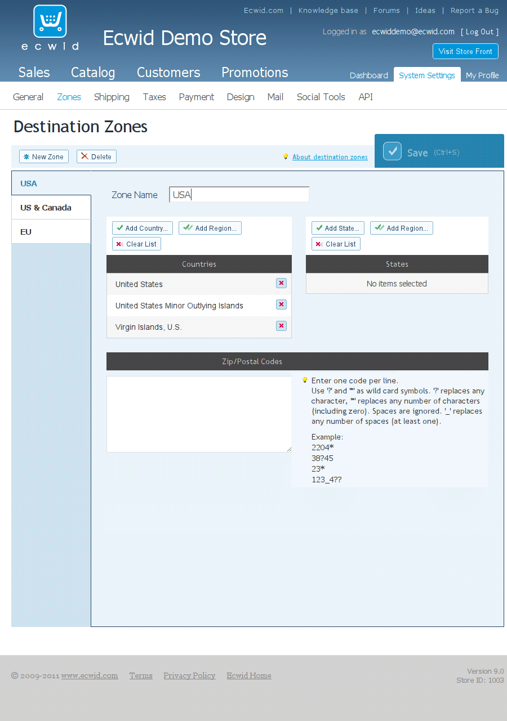Open General settings submenu
The height and width of the screenshot is (721, 507).
[28, 97]
